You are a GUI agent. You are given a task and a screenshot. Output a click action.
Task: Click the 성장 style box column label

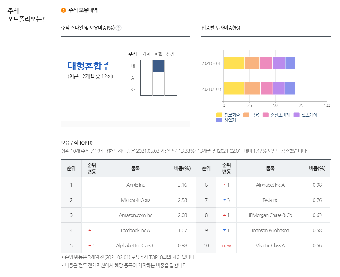pos(170,54)
